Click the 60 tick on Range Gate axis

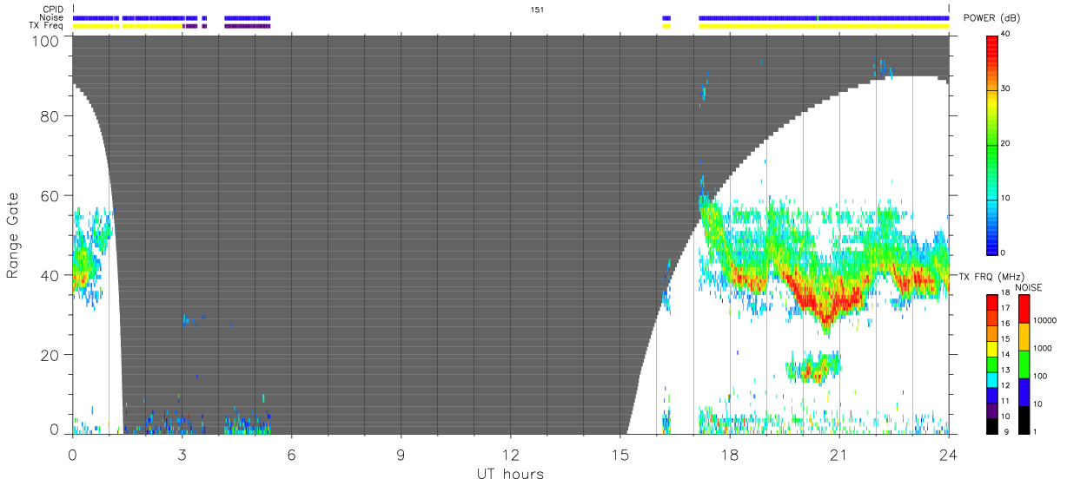point(50,195)
